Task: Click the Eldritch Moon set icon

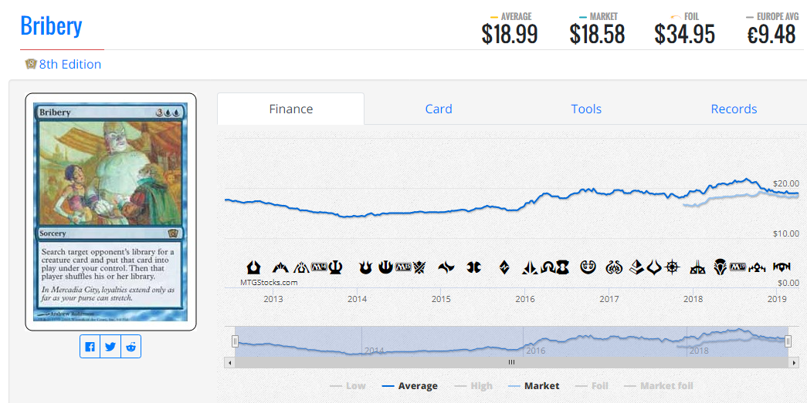Action: tap(562, 267)
